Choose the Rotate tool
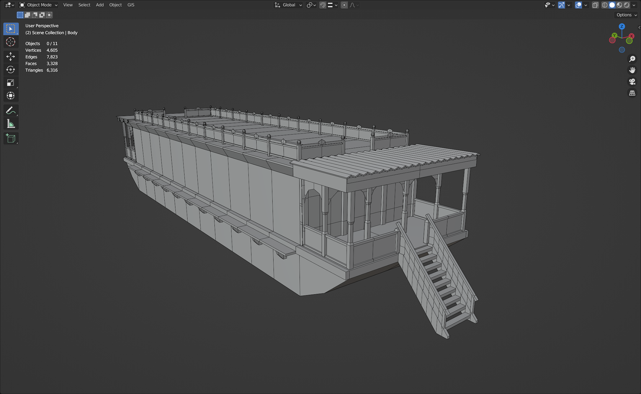Viewport: 641px width, 394px height. tap(11, 69)
